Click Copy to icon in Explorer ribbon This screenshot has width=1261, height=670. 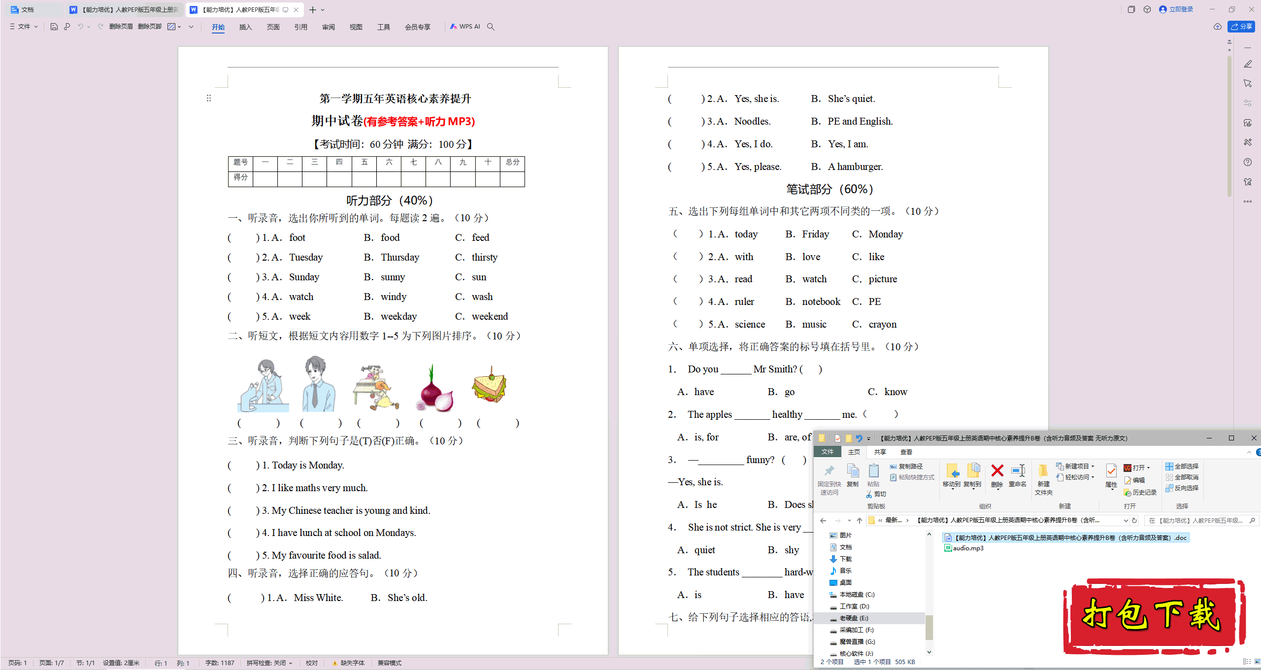click(x=973, y=470)
